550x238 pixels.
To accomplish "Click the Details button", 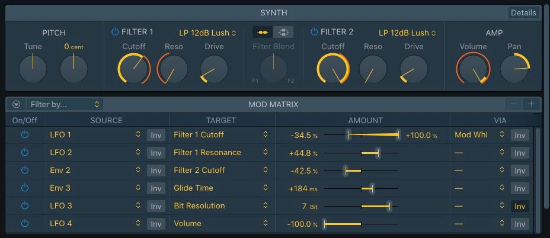I will tap(523, 12).
